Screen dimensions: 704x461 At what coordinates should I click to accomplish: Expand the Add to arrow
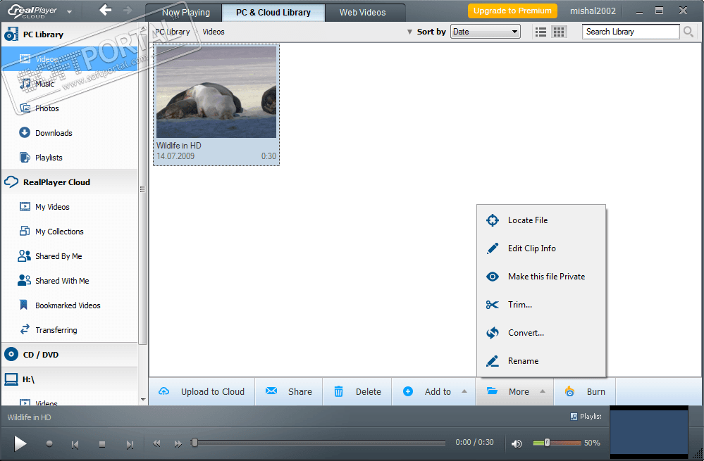click(x=464, y=391)
